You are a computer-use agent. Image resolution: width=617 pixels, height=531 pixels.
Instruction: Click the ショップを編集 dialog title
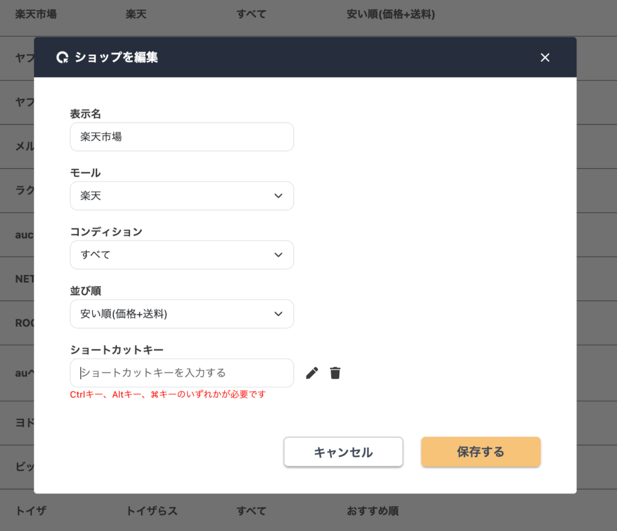(x=116, y=57)
